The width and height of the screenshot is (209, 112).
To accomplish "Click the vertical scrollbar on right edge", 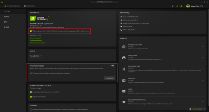I will point(208,58).
